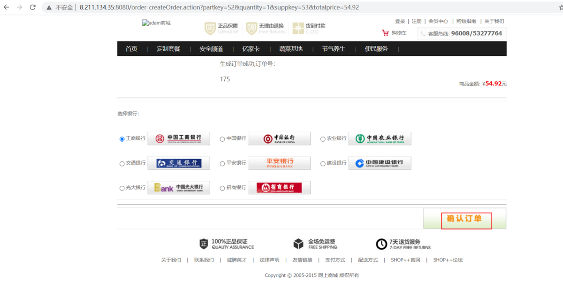The width and height of the screenshot is (563, 298).
Task: Click the China Merchants Bank logo
Action: [x=279, y=188]
